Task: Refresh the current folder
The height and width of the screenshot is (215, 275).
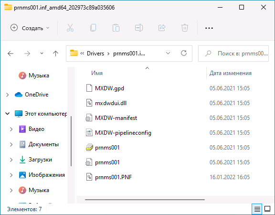Action: pos(184,53)
